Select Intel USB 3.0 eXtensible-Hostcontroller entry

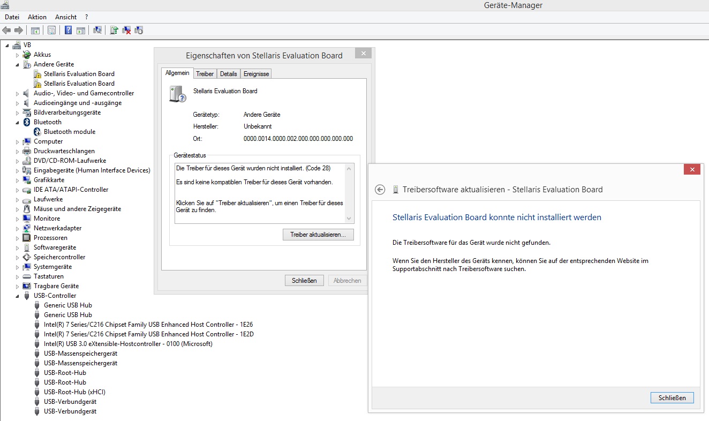128,344
